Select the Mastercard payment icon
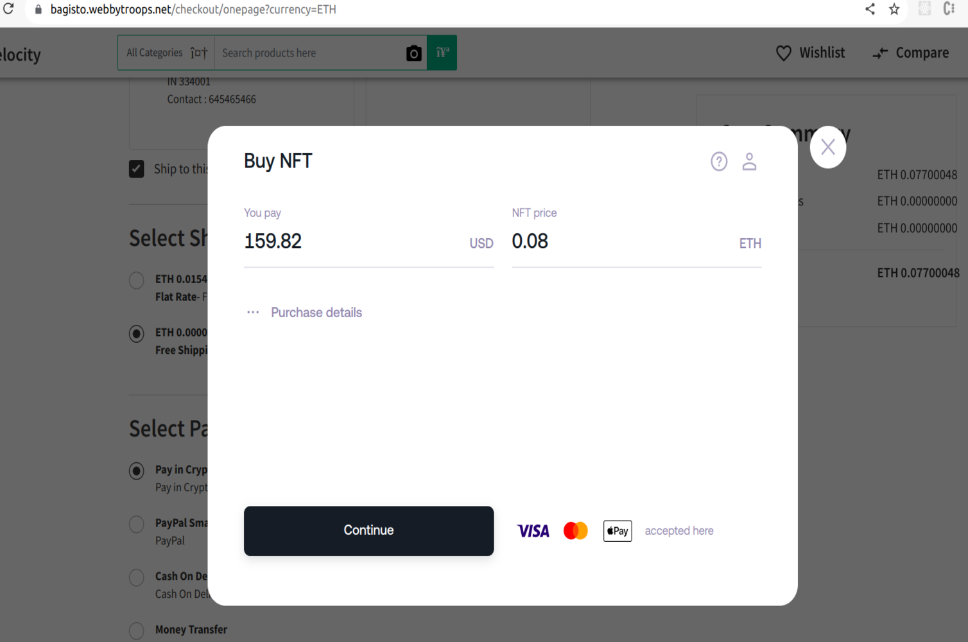The height and width of the screenshot is (642, 968). pyautogui.click(x=575, y=530)
